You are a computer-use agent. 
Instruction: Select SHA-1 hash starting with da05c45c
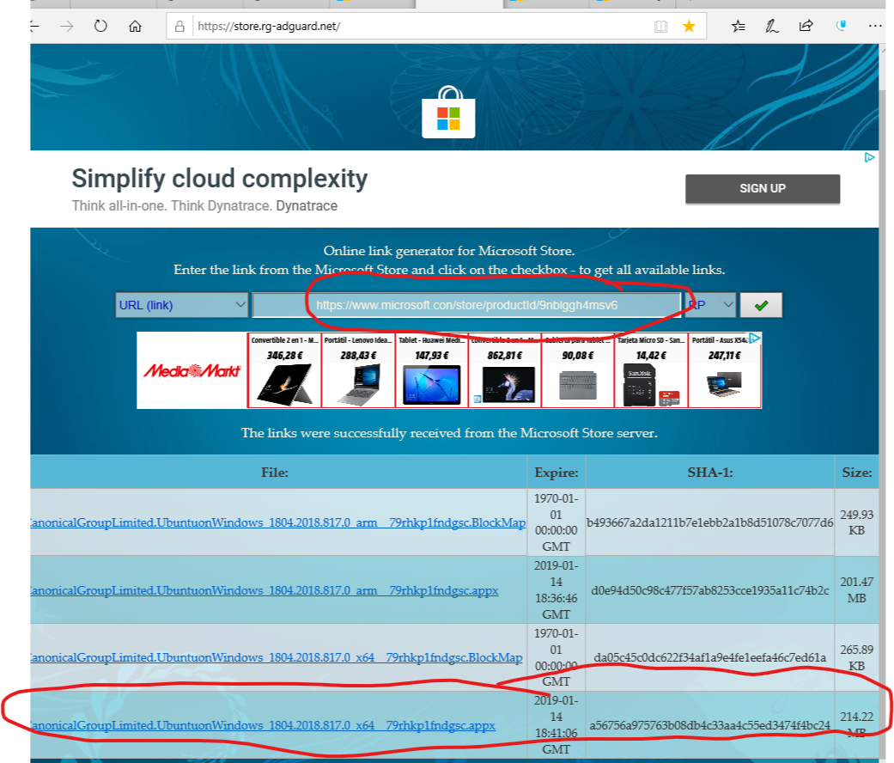click(x=710, y=657)
